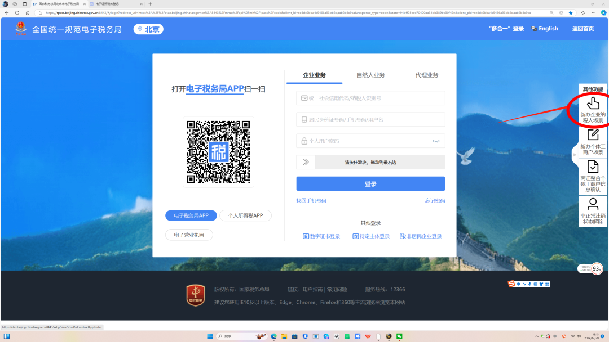Show password using the eye icon
609x342 pixels.
pos(435,141)
